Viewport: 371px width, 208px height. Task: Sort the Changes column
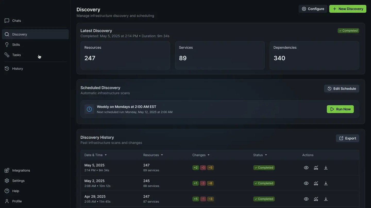coord(208,155)
